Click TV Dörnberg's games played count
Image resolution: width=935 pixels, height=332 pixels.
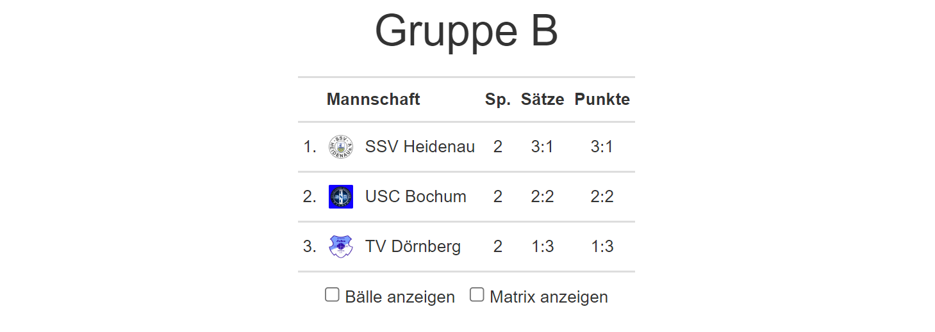tap(498, 246)
